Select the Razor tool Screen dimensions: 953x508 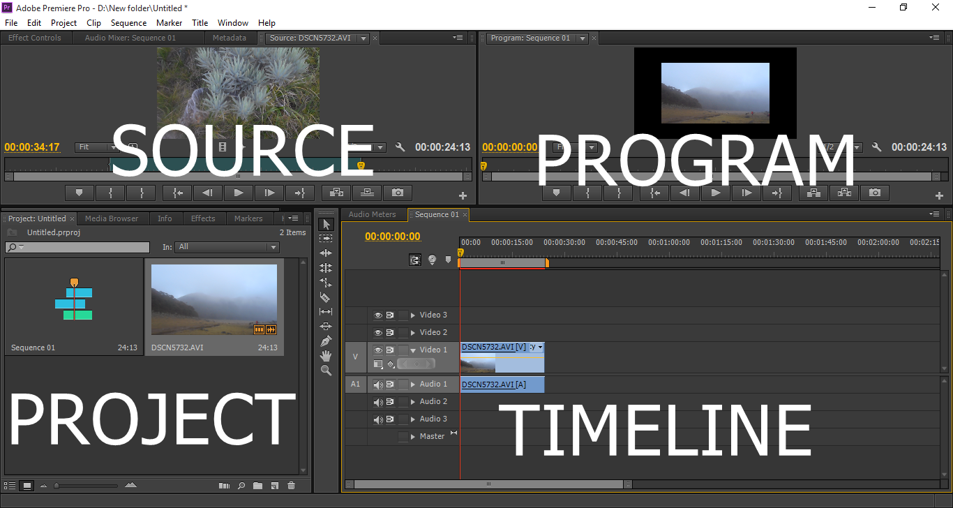click(x=326, y=297)
